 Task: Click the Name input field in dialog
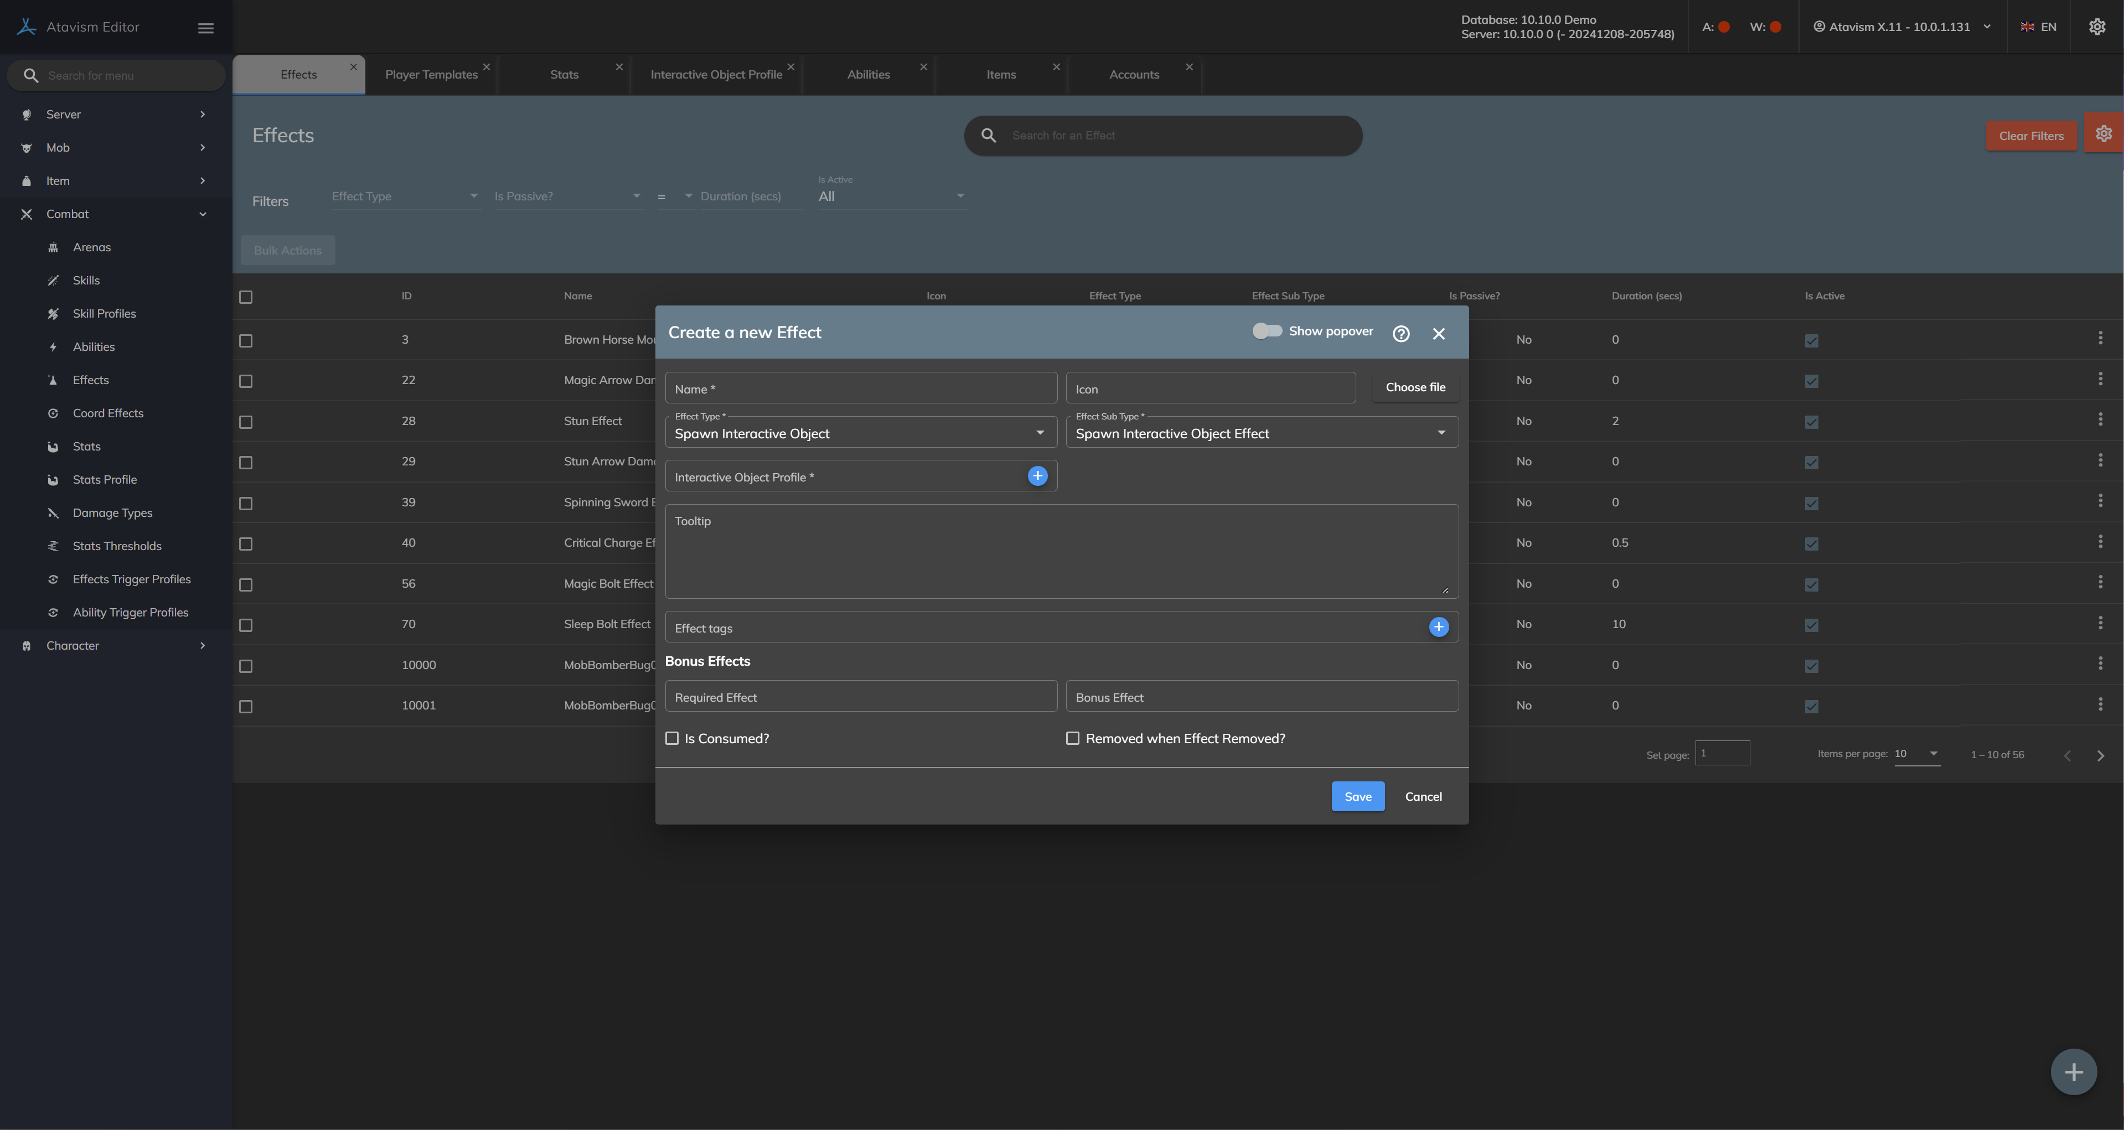(x=860, y=389)
